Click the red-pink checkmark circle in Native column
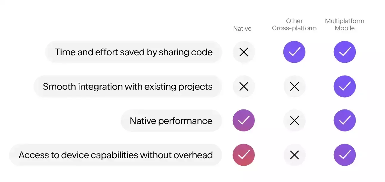This screenshot has width=385, height=182. [x=244, y=155]
